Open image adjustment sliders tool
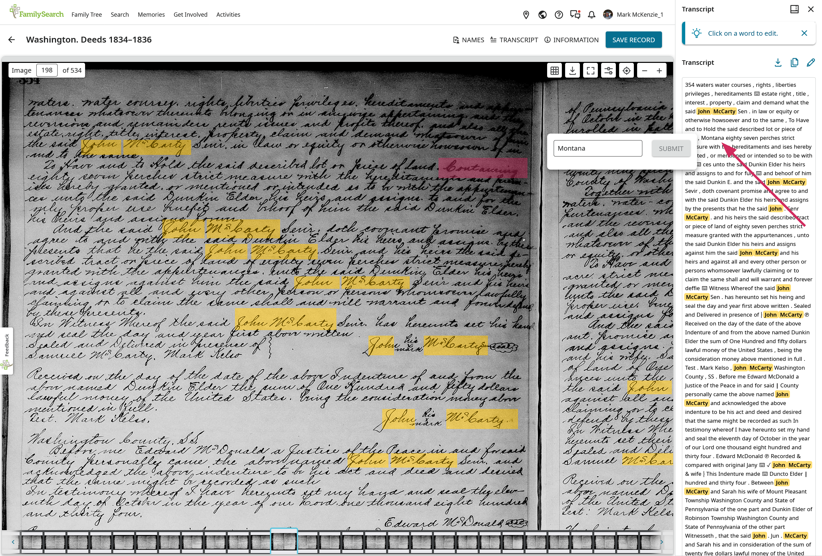 click(x=608, y=70)
